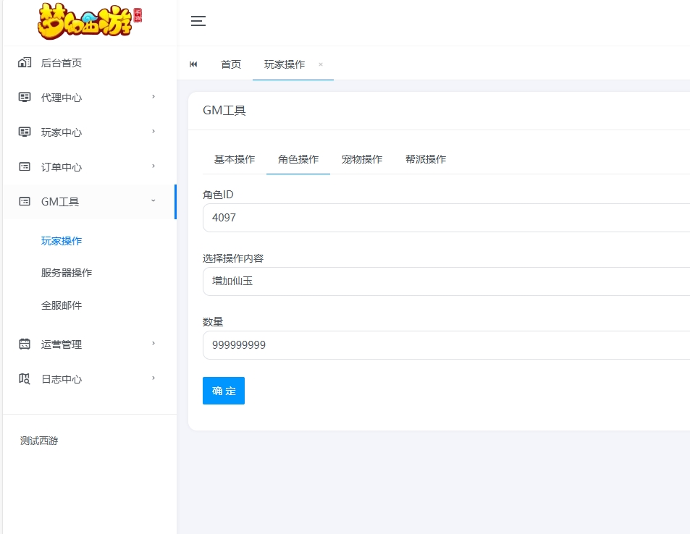Click the blue 确定 button
The width and height of the screenshot is (690, 534).
click(x=224, y=391)
